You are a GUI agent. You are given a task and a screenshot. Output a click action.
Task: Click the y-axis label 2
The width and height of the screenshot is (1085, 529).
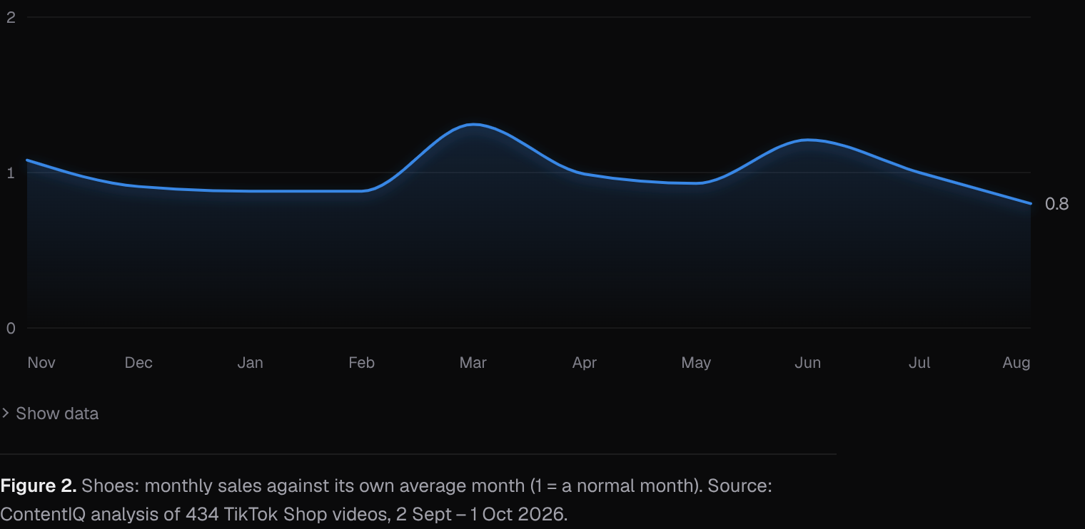11,17
